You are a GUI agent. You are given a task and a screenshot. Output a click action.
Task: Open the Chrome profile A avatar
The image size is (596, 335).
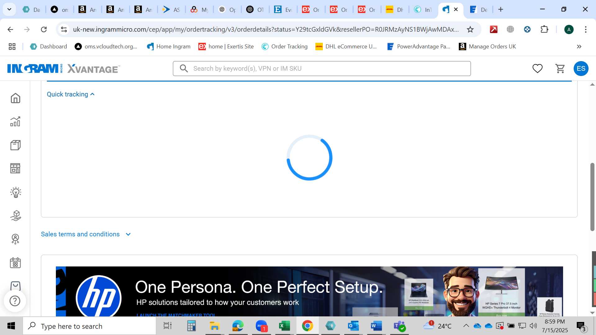point(569,29)
